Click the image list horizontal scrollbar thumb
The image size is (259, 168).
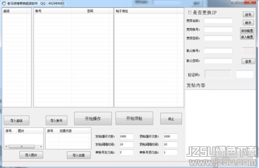22,147
